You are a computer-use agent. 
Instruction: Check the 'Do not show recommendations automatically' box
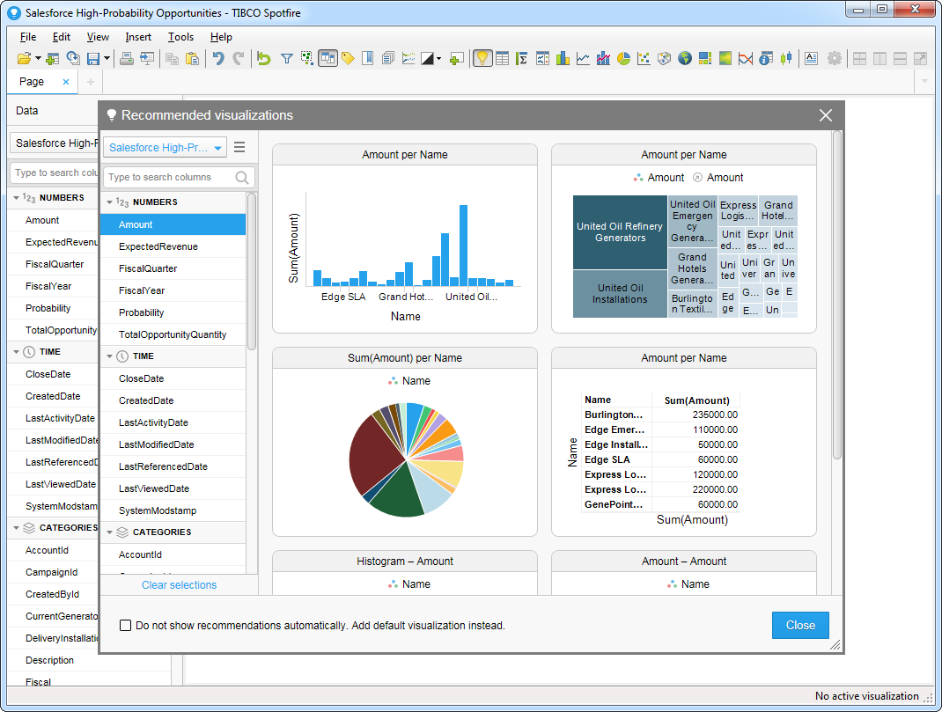[126, 626]
